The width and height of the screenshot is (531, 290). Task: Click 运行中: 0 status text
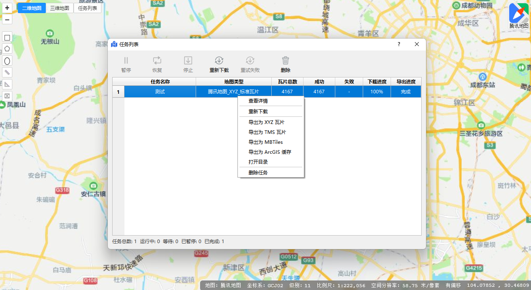pos(150,241)
